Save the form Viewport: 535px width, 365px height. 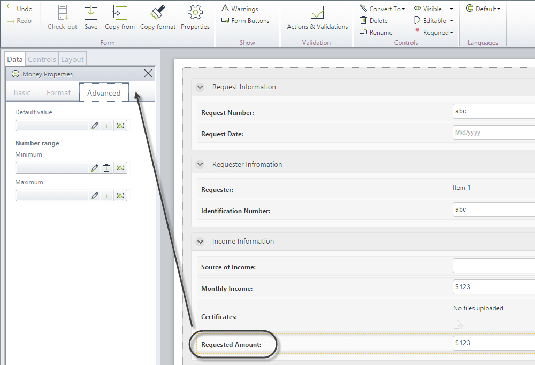[x=91, y=18]
